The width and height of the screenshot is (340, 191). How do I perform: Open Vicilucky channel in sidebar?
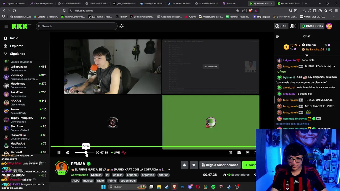click(x=25, y=77)
